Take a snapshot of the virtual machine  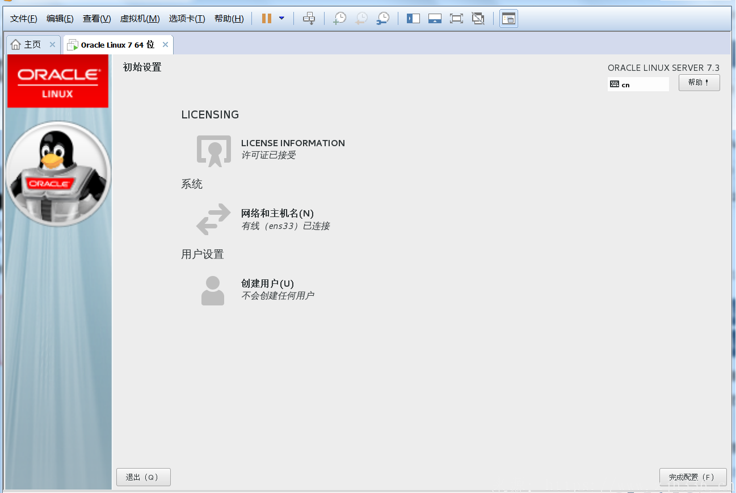point(339,19)
